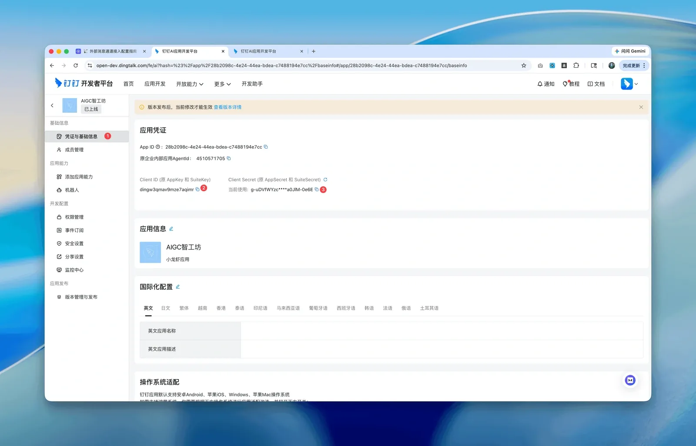
Task: Switch to the 日文 language tab
Action: click(x=166, y=308)
